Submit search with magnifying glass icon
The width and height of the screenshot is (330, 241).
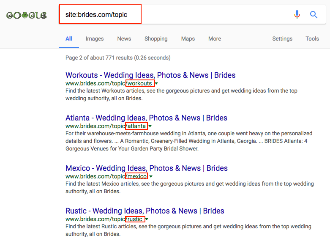pos(314,14)
